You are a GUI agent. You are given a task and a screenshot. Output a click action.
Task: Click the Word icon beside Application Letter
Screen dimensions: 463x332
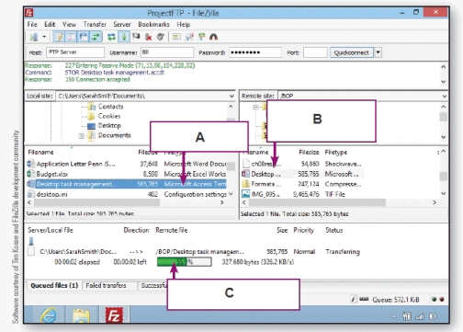coord(31,164)
